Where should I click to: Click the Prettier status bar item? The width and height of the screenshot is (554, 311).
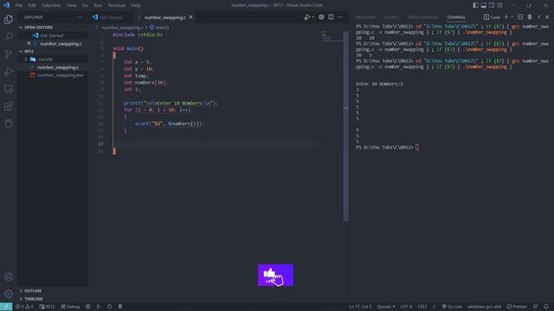coord(517,307)
